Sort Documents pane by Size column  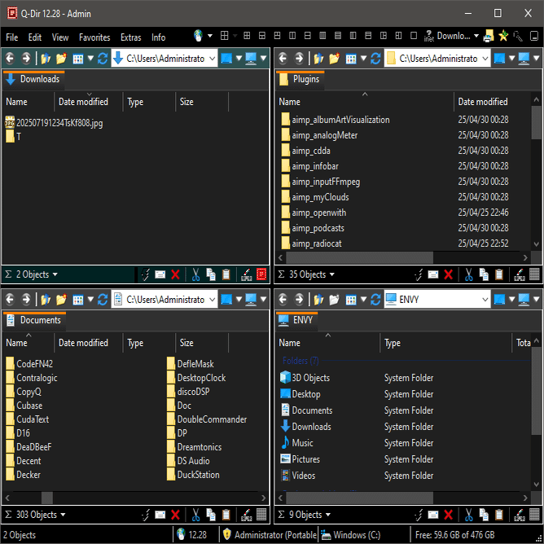click(x=202, y=343)
